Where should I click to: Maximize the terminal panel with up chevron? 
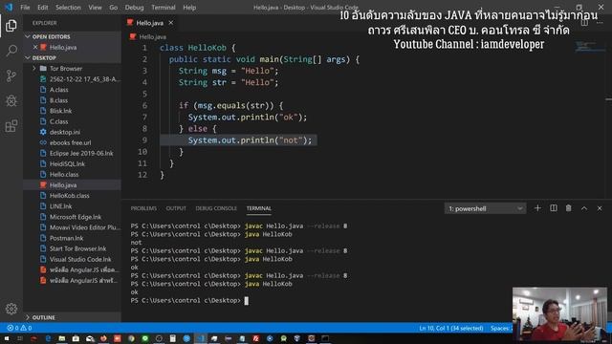(584, 208)
